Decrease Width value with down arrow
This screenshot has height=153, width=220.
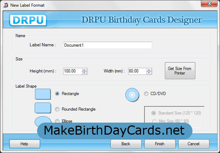(149, 73)
